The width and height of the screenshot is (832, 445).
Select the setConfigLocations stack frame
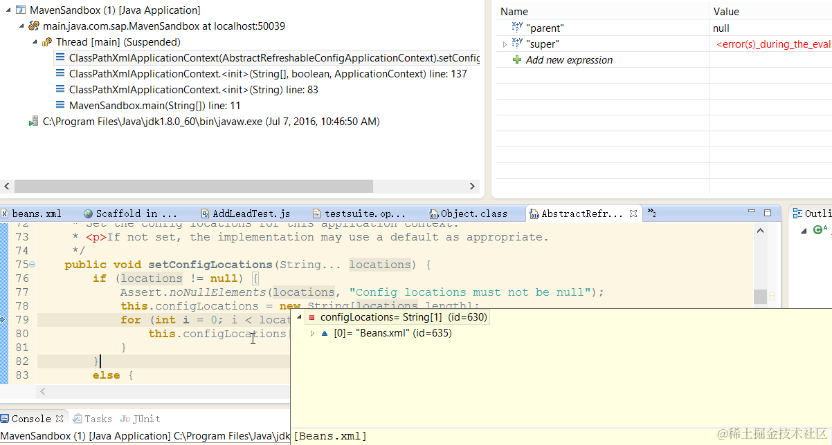coord(274,58)
